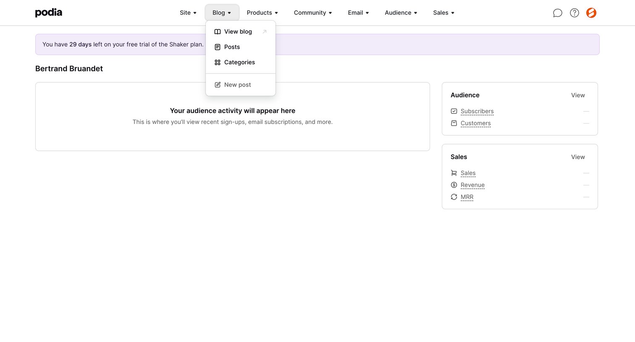Click the Customers bag icon

click(454, 123)
